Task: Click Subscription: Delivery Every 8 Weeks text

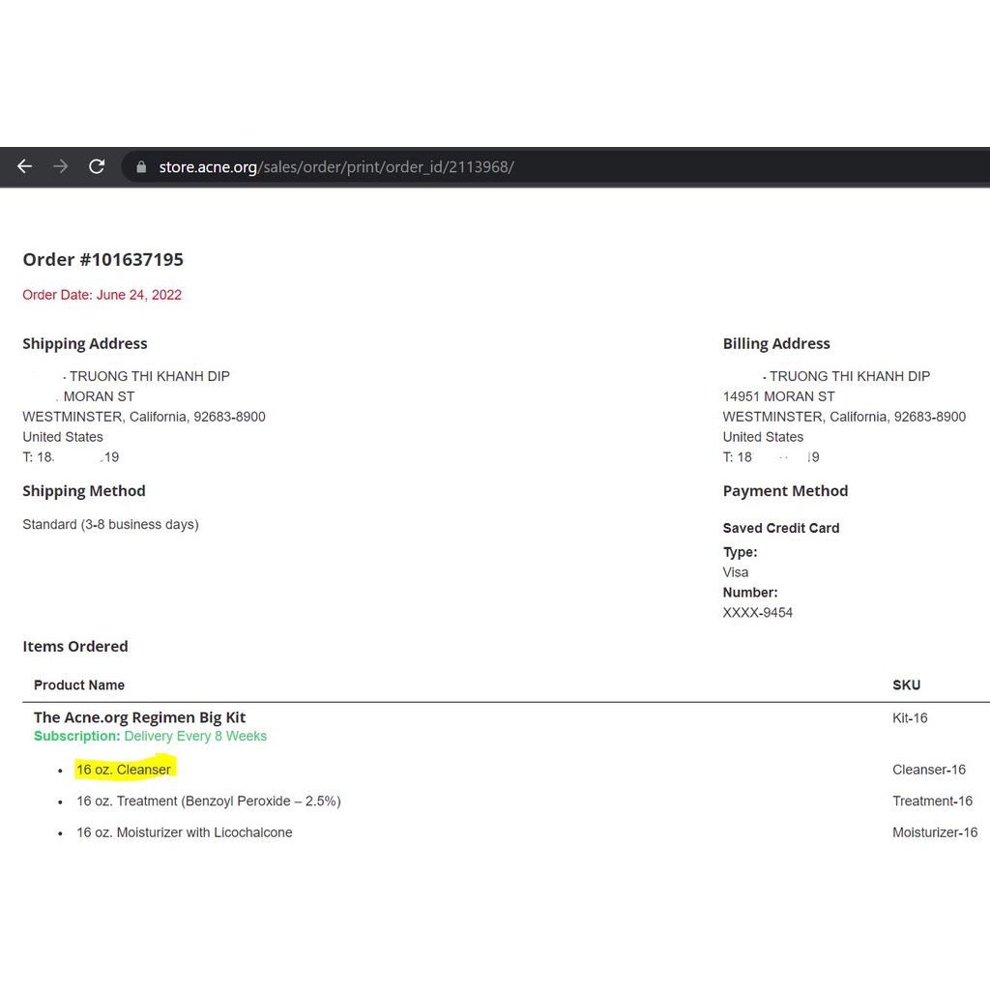Action: tap(150, 736)
